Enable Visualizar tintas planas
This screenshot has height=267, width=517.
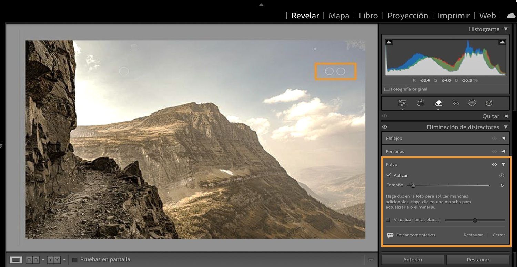pyautogui.click(x=388, y=219)
